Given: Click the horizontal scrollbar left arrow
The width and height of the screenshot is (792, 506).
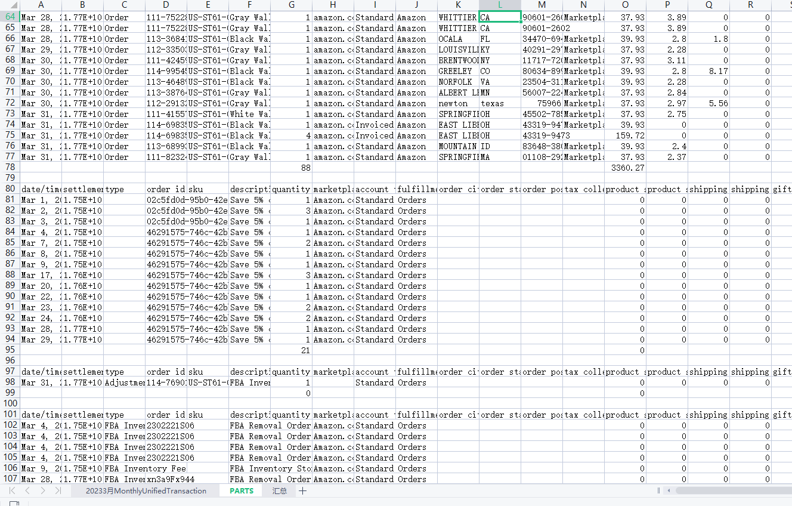Looking at the screenshot, I should (x=669, y=490).
